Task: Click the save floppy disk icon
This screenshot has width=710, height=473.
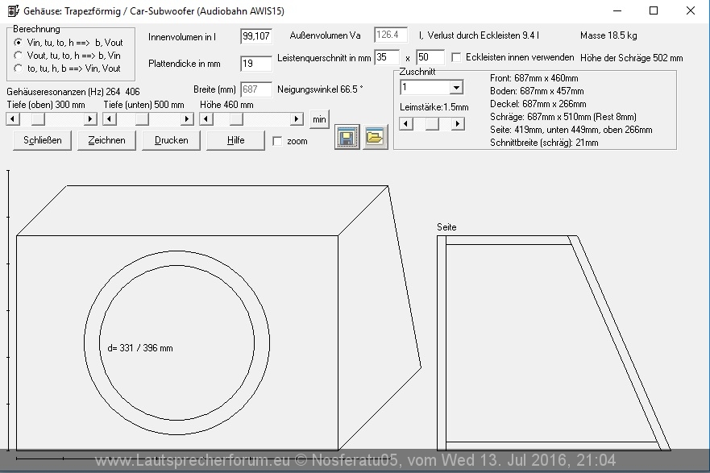Action: [x=347, y=138]
